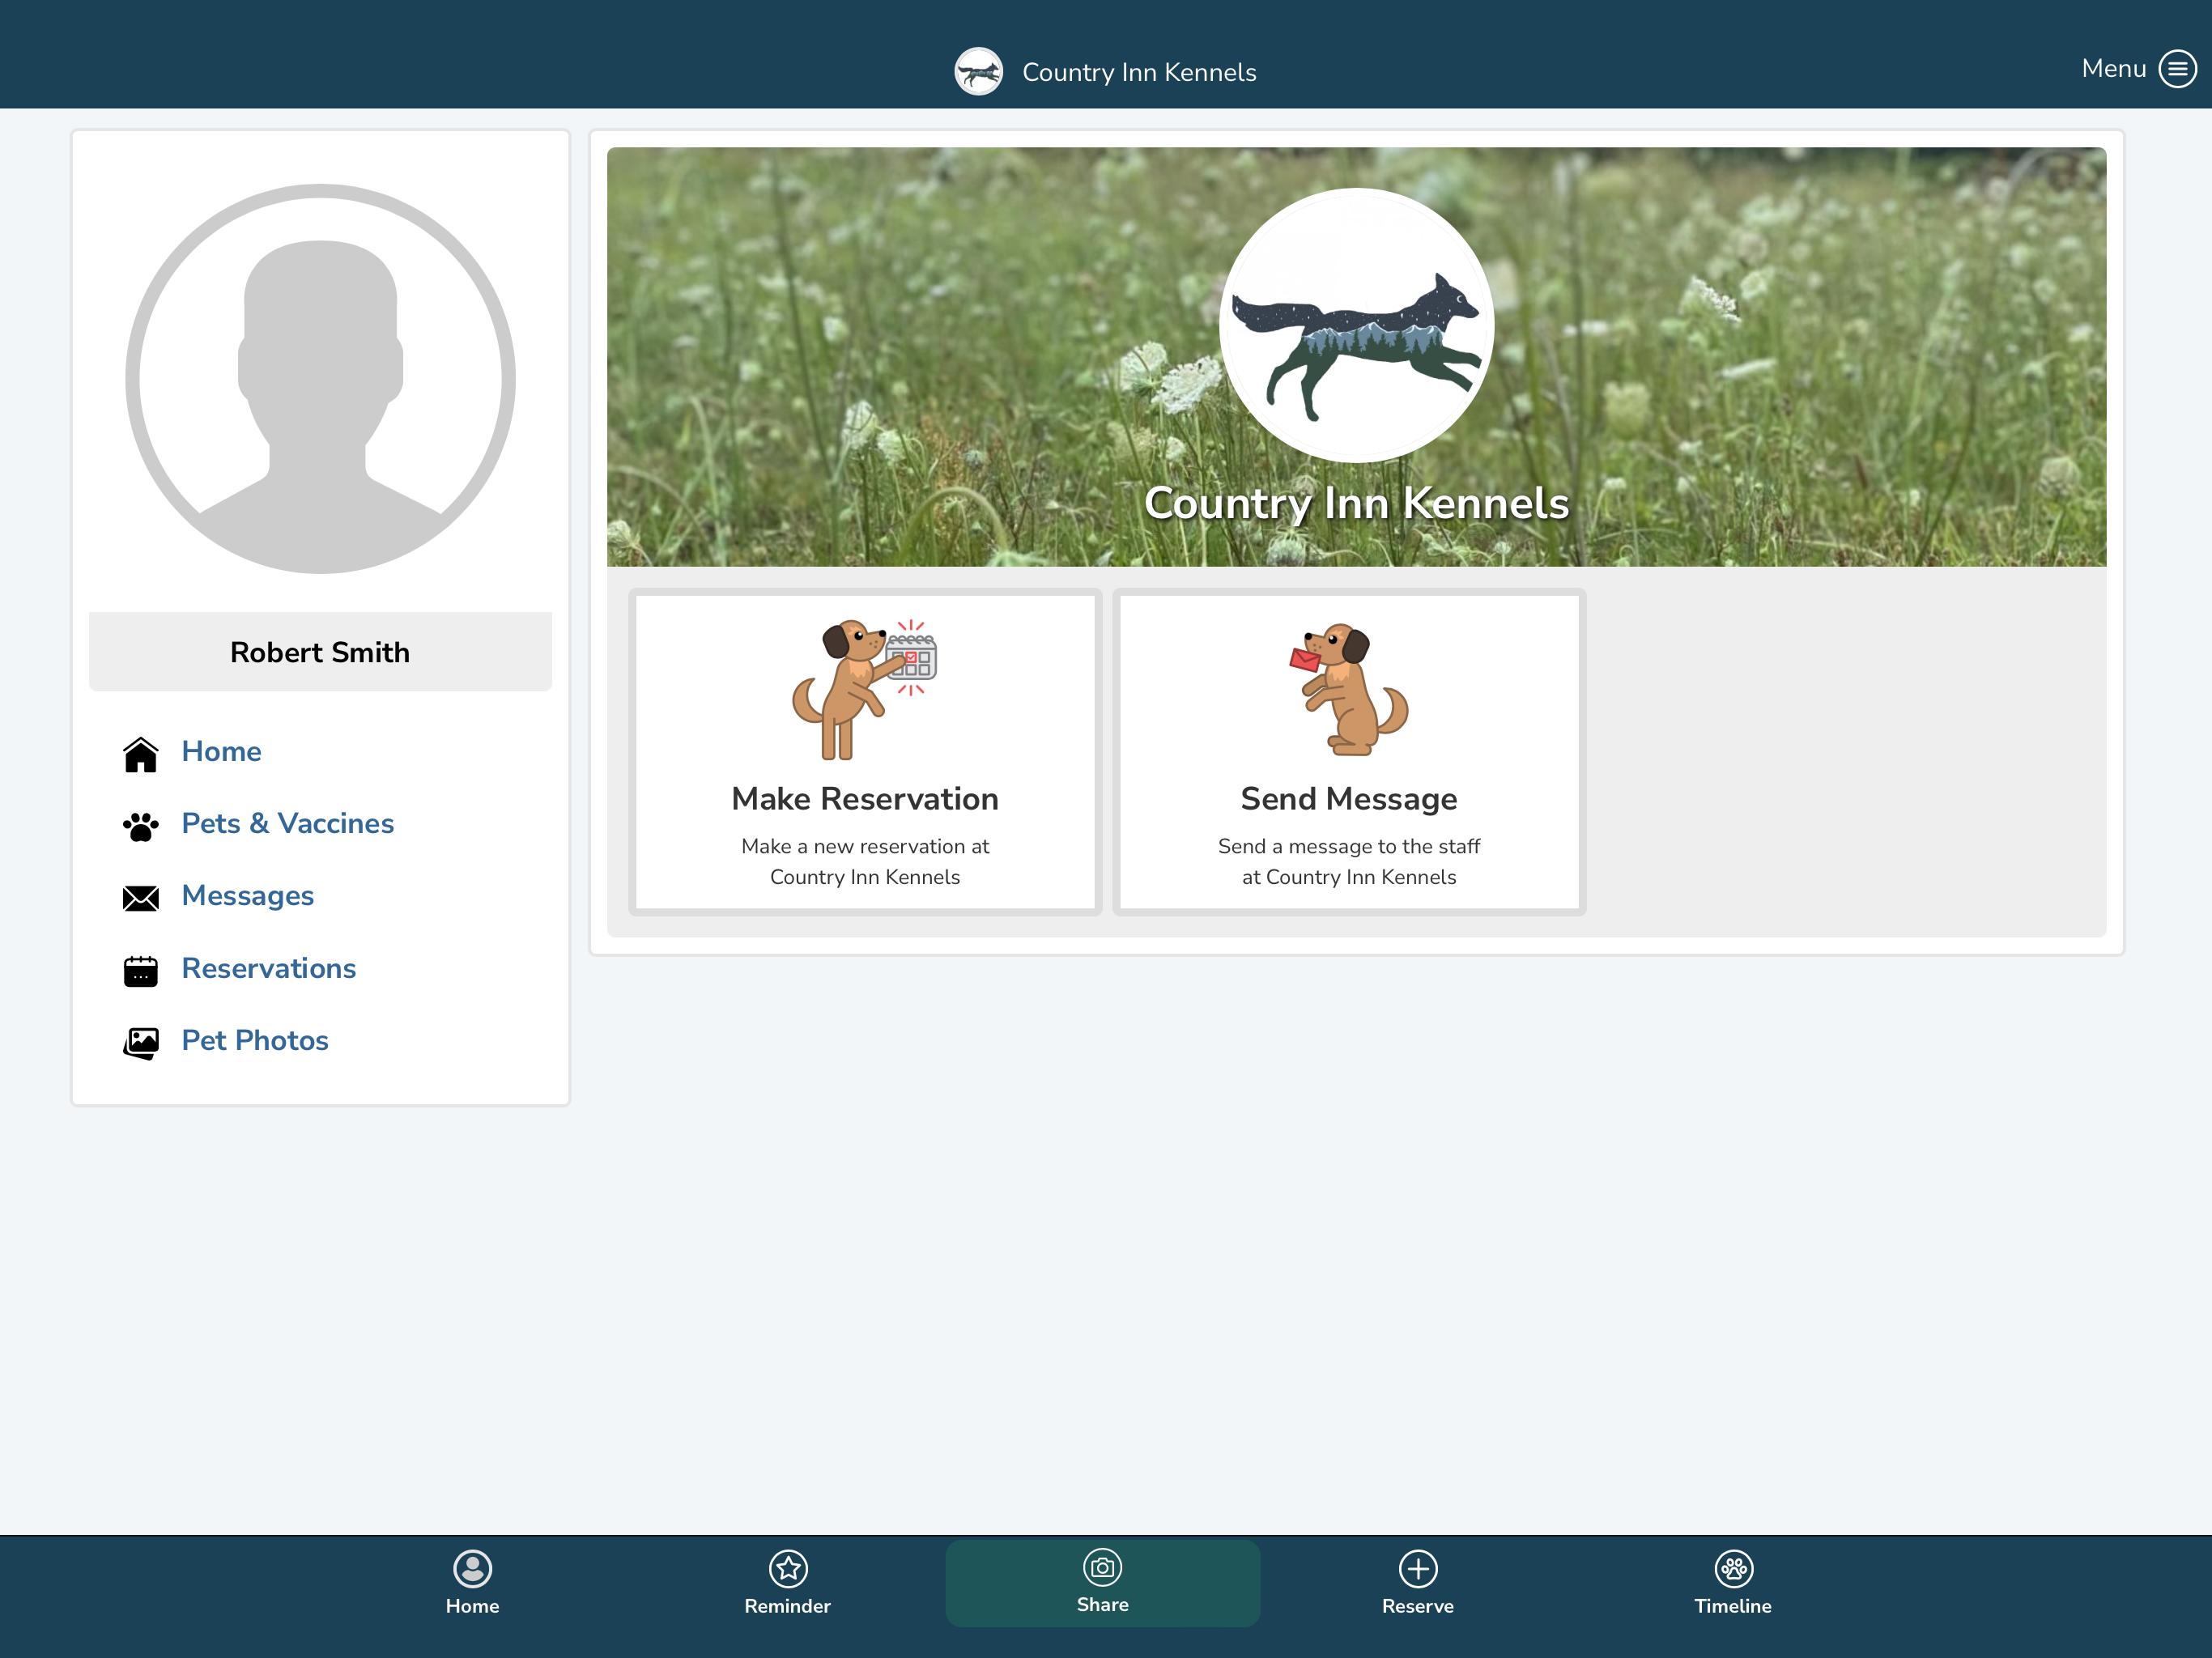Tap the Reminder star icon
Image resolution: width=2212 pixels, height=1658 pixels.
click(788, 1568)
